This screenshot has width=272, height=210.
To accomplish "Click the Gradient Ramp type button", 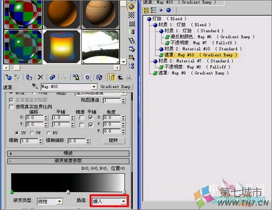I will point(115,87).
